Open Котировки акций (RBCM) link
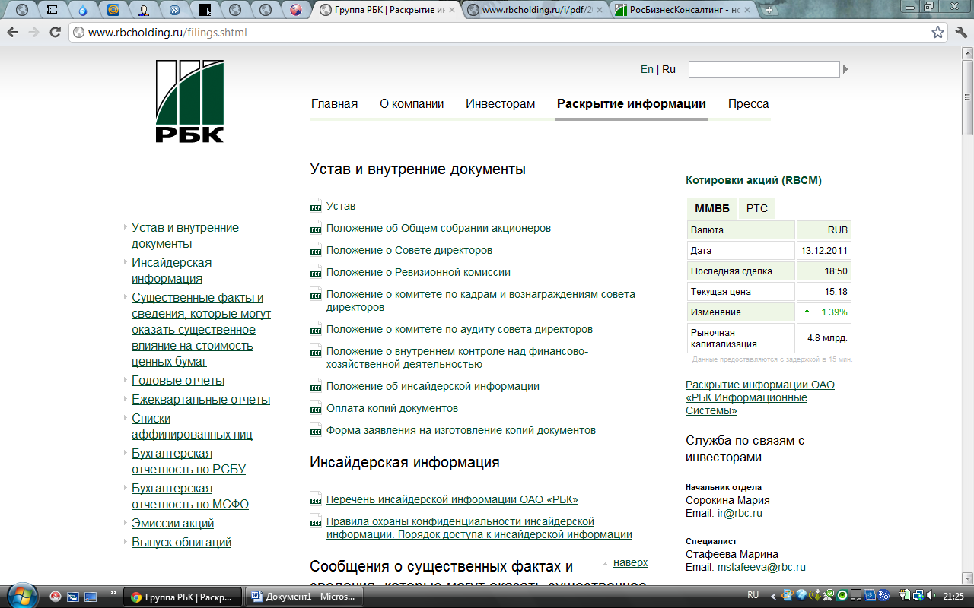974x608 pixels. [753, 180]
